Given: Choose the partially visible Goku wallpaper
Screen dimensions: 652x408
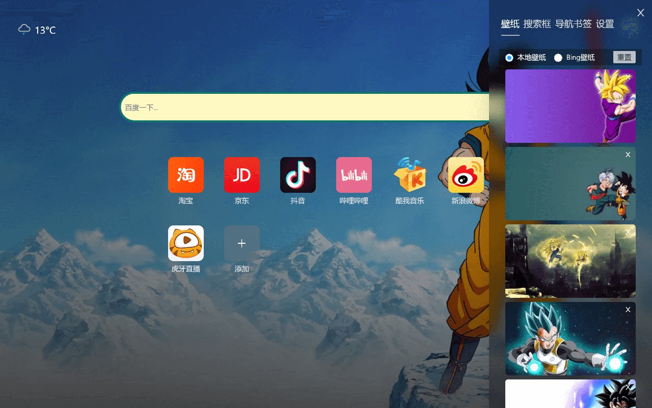Looking at the screenshot, I should pyautogui.click(x=570, y=394).
